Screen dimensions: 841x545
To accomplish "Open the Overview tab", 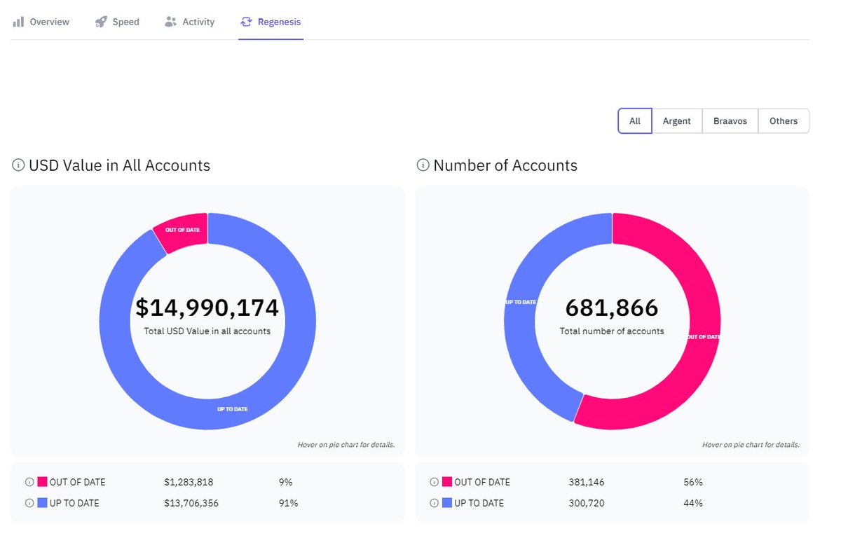I will [x=41, y=22].
